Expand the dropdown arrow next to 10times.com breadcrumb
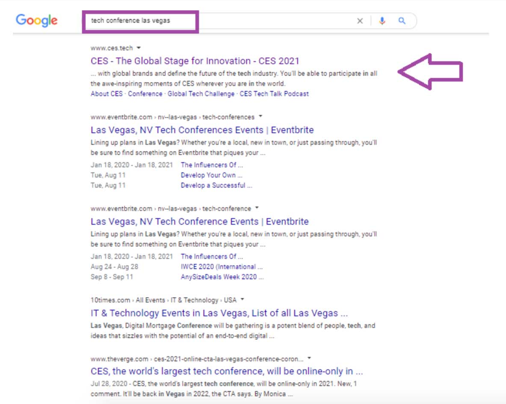The height and width of the screenshot is (404, 506). 243,300
